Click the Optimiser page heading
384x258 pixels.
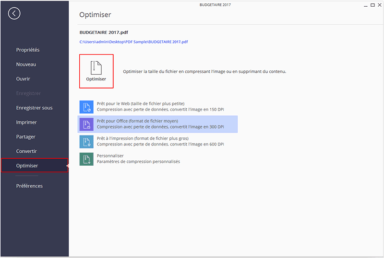[x=95, y=15]
